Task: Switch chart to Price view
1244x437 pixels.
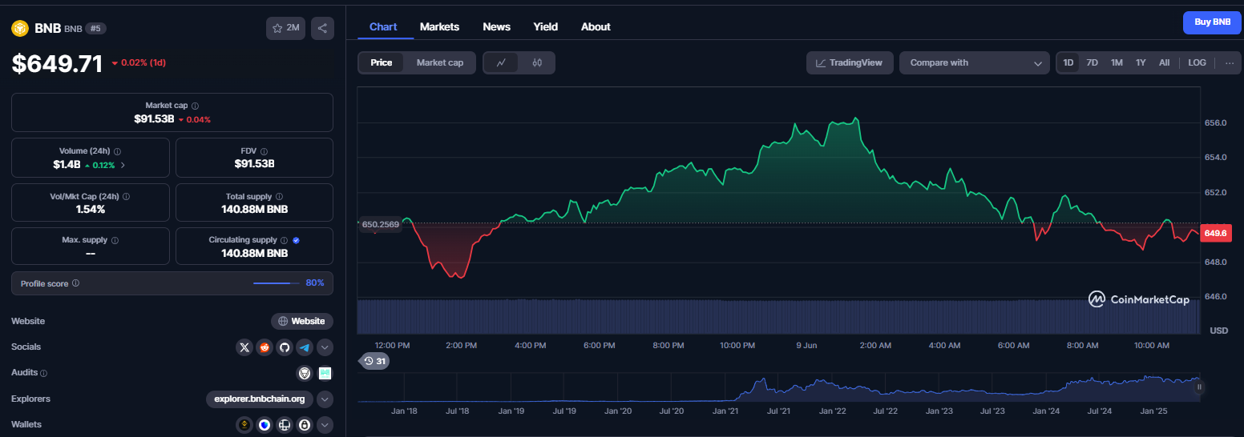Action: click(382, 62)
